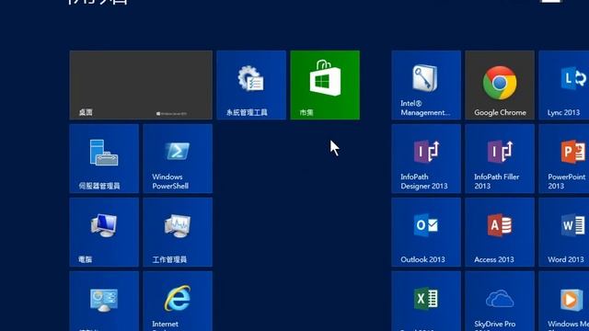Launch Internet Explorer tile

[x=178, y=302]
